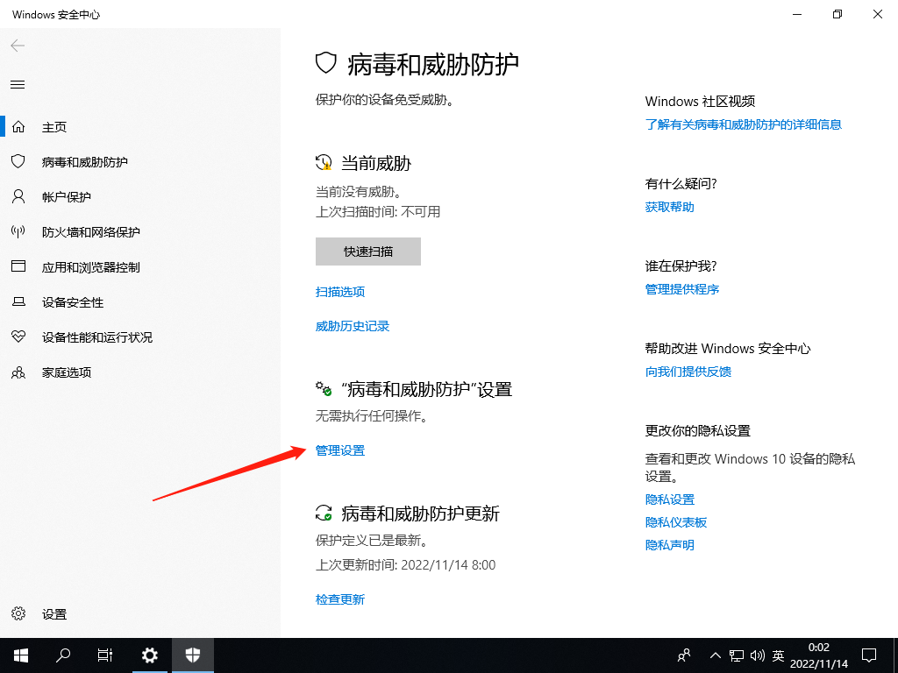Click the clock warning icon for 当前威胁
This screenshot has width=898, height=673.
click(x=324, y=162)
